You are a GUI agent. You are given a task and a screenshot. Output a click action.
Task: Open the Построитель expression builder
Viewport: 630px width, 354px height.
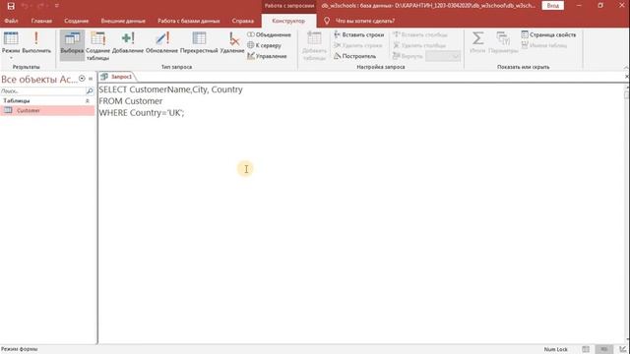pyautogui.click(x=355, y=56)
